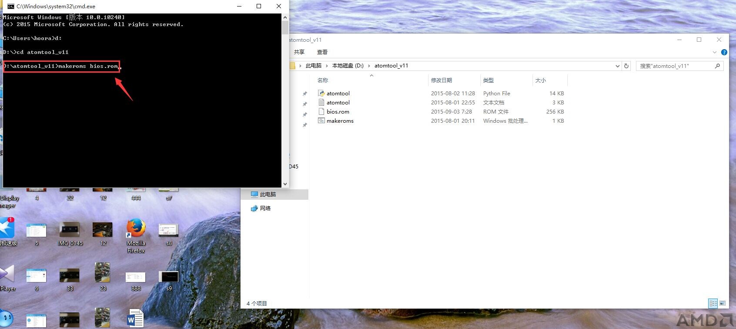Click the "256 KB" size cell

[555, 111]
